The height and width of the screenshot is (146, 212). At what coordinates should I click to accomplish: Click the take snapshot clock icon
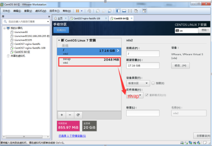pyautogui.click(x=98, y=11)
